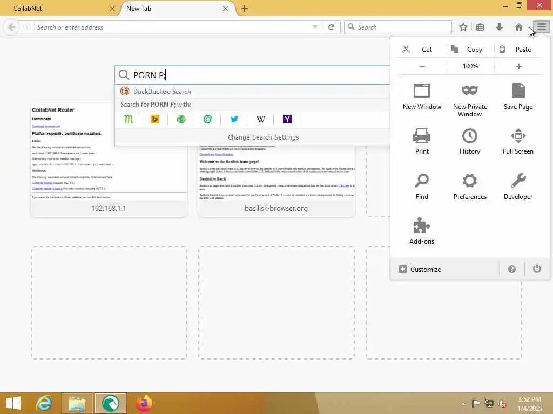Click Copy in the menu panel

[x=470, y=49]
